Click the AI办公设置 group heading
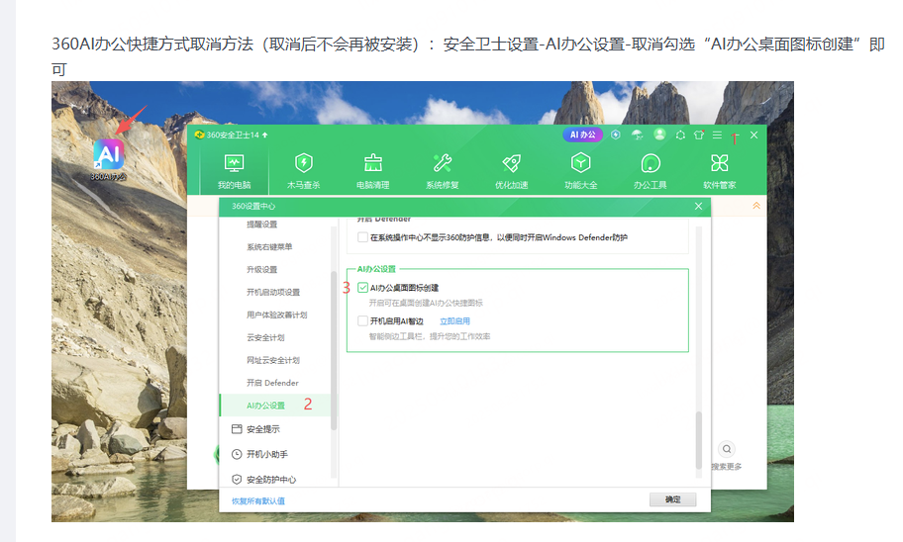Image resolution: width=903 pixels, height=542 pixels. (x=376, y=269)
